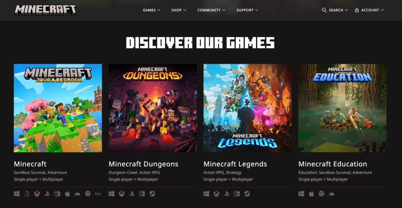Expand the Account dropdown
Image resolution: width=402 pixels, height=208 pixels.
(x=369, y=10)
